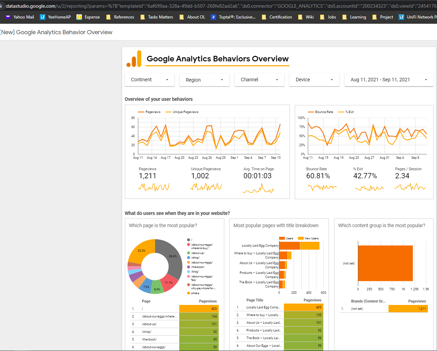Select the /about-us/ table row
Viewport: 437px width, 351px height.
coord(174,324)
